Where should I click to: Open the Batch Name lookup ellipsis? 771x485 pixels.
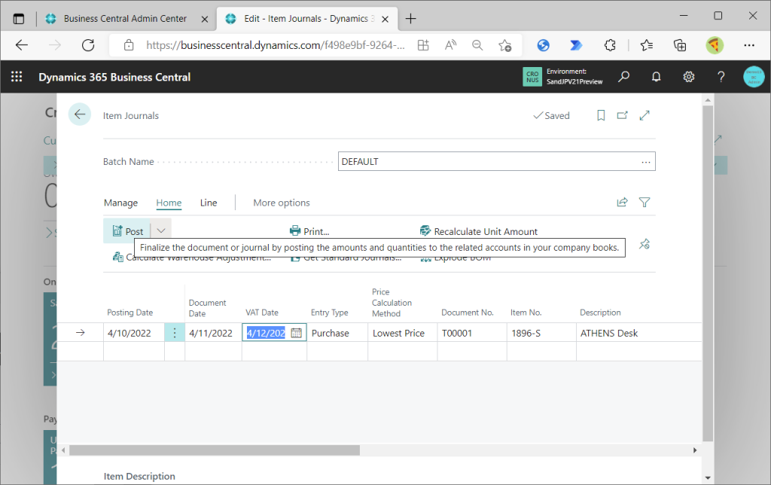pyautogui.click(x=645, y=162)
